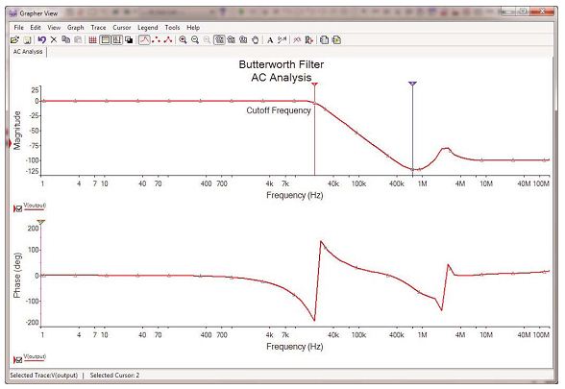The image size is (565, 389).
Task: Open the Graph menu
Action: click(x=75, y=27)
